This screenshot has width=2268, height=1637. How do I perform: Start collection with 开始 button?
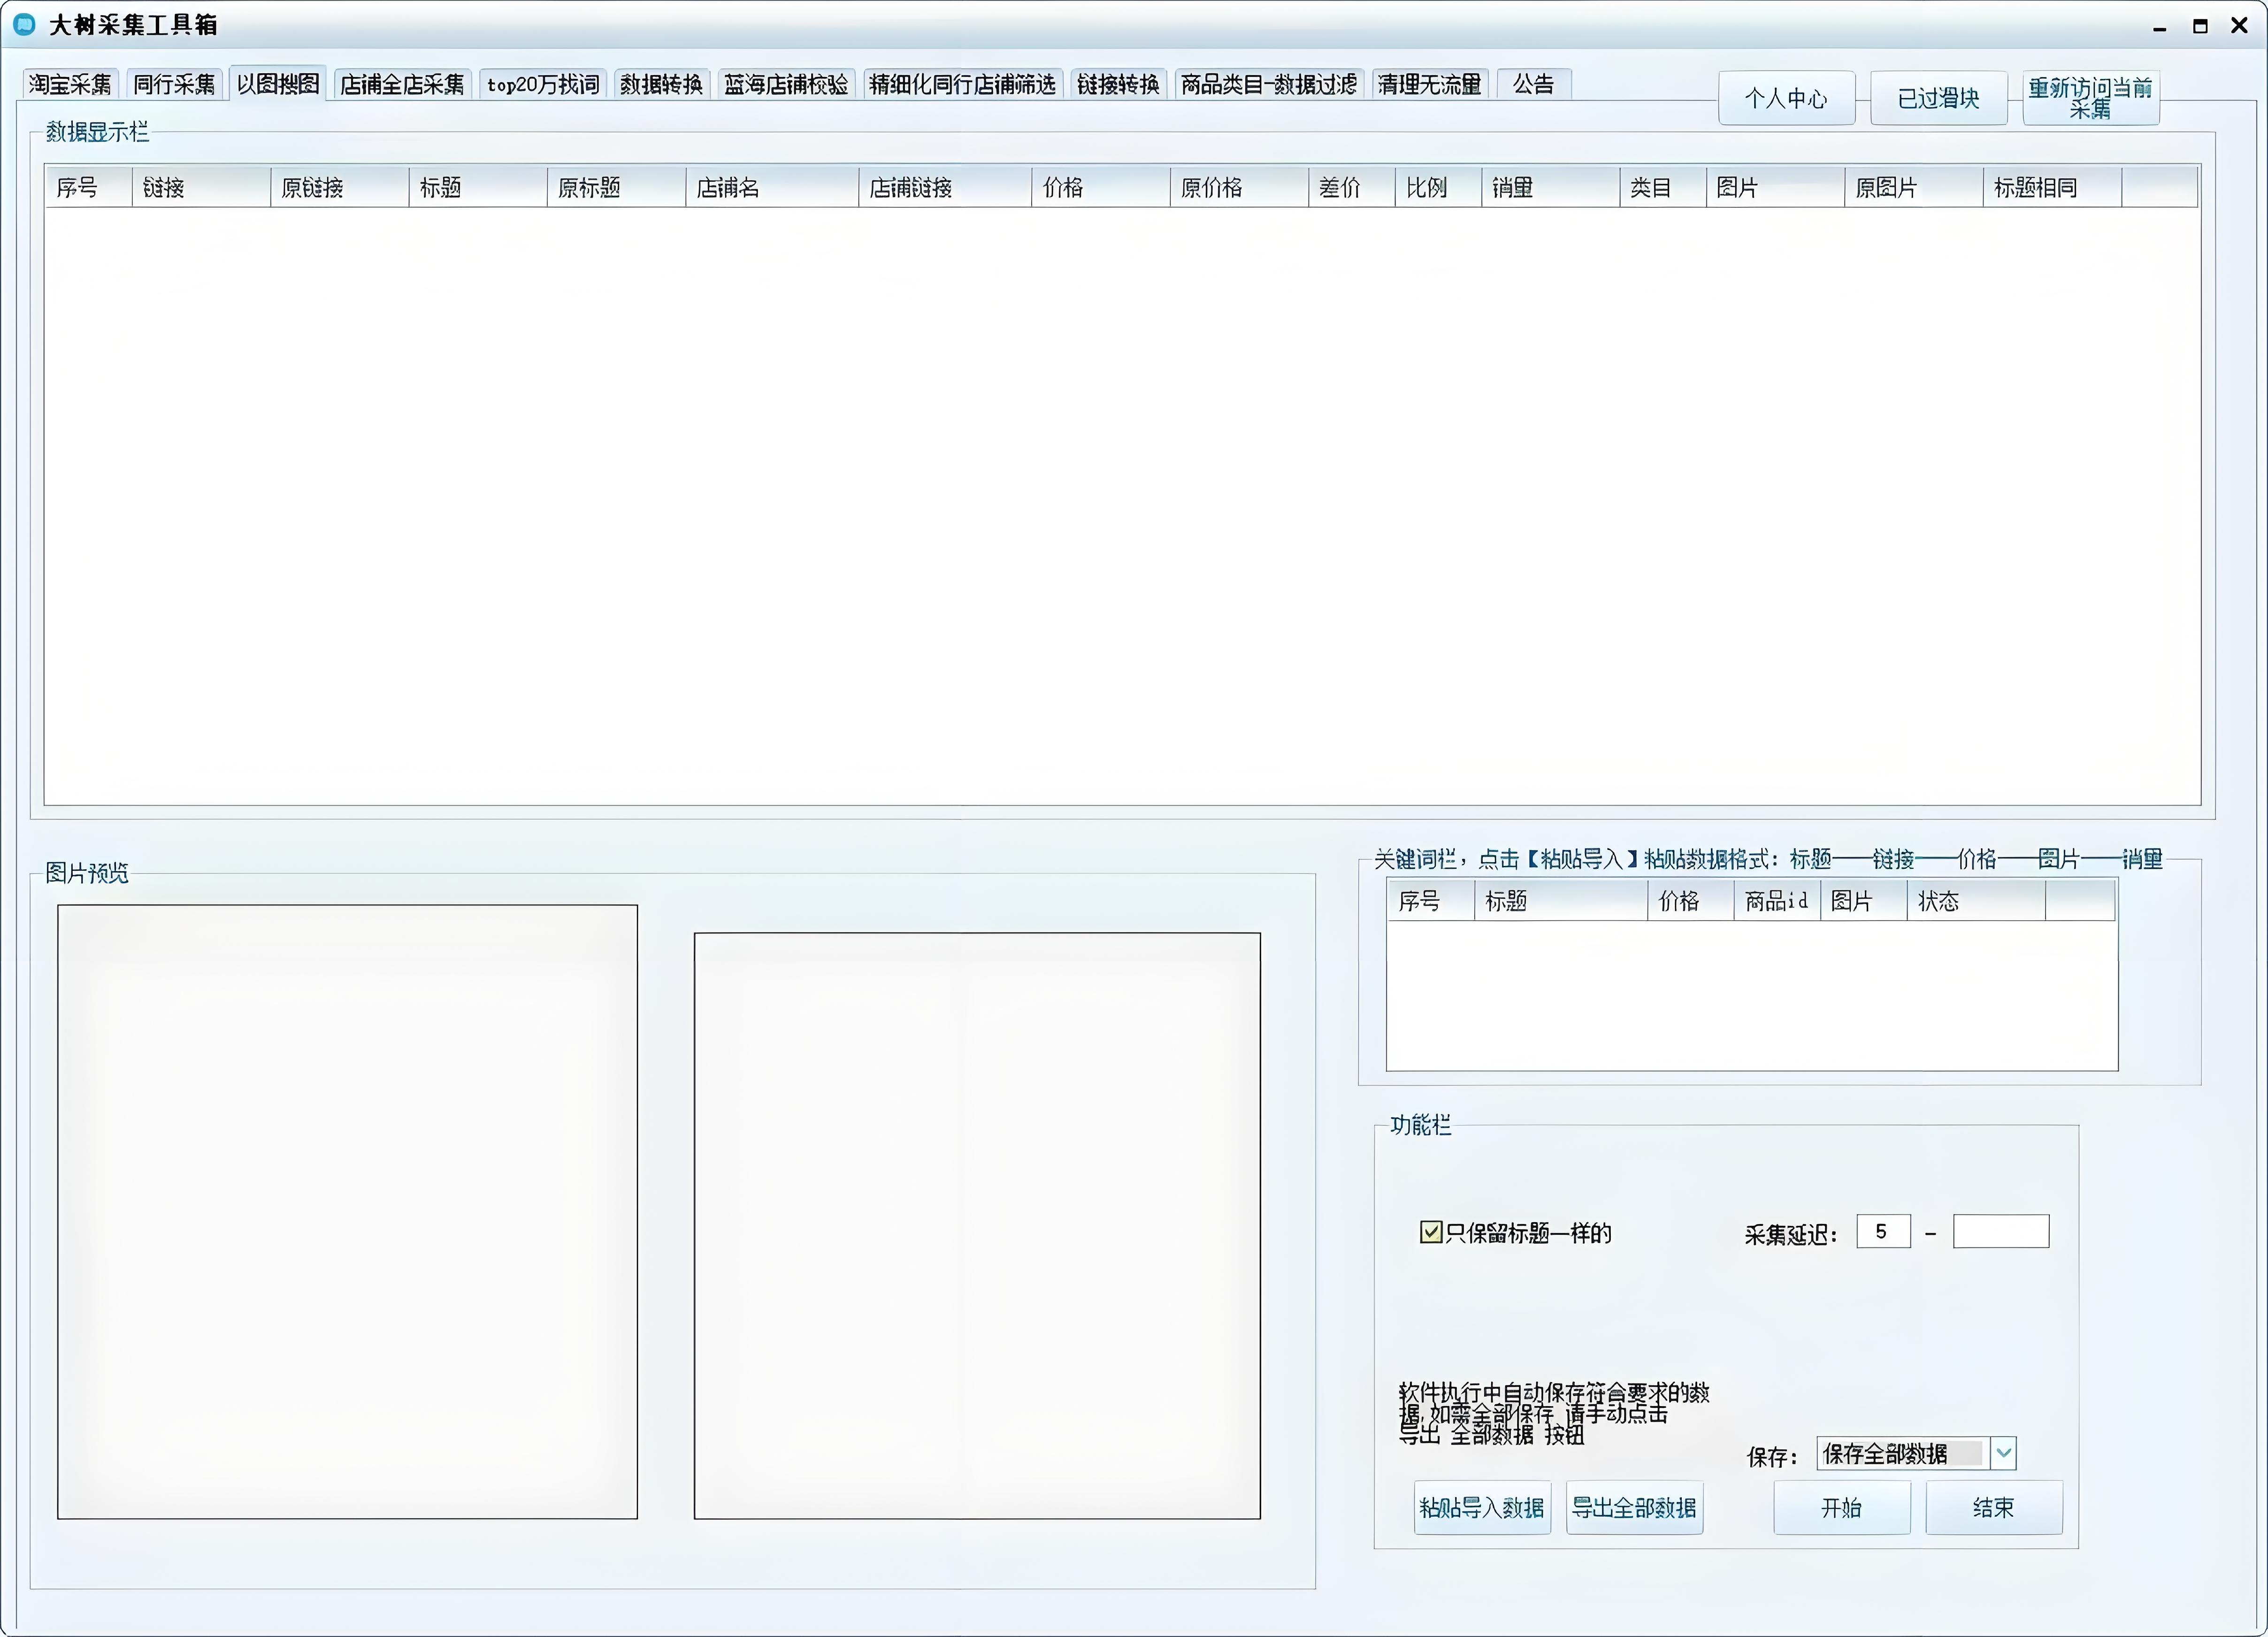click(x=1841, y=1507)
